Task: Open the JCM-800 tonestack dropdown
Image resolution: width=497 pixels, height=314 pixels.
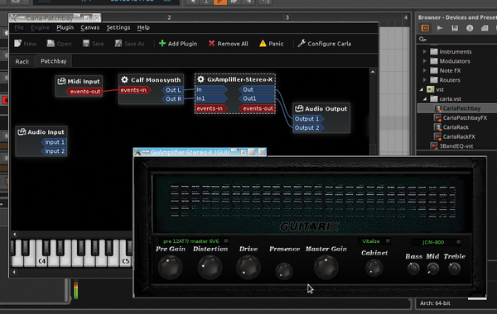Action: 437,242
